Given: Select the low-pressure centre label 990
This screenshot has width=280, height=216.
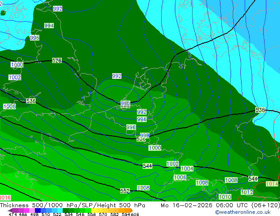Looking at the screenshot, I should pos(125,104).
